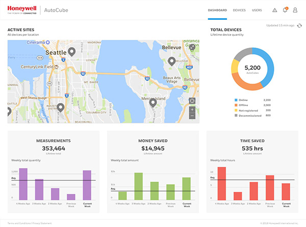This screenshot has width=306, height=227.
Task: Select the partially visible West Seattle map pin
Action: coord(9,112)
